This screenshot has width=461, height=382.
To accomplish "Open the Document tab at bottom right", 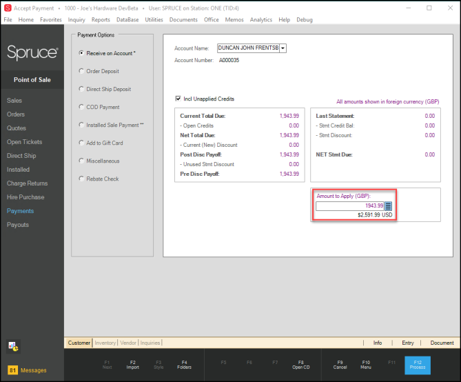I will point(442,343).
